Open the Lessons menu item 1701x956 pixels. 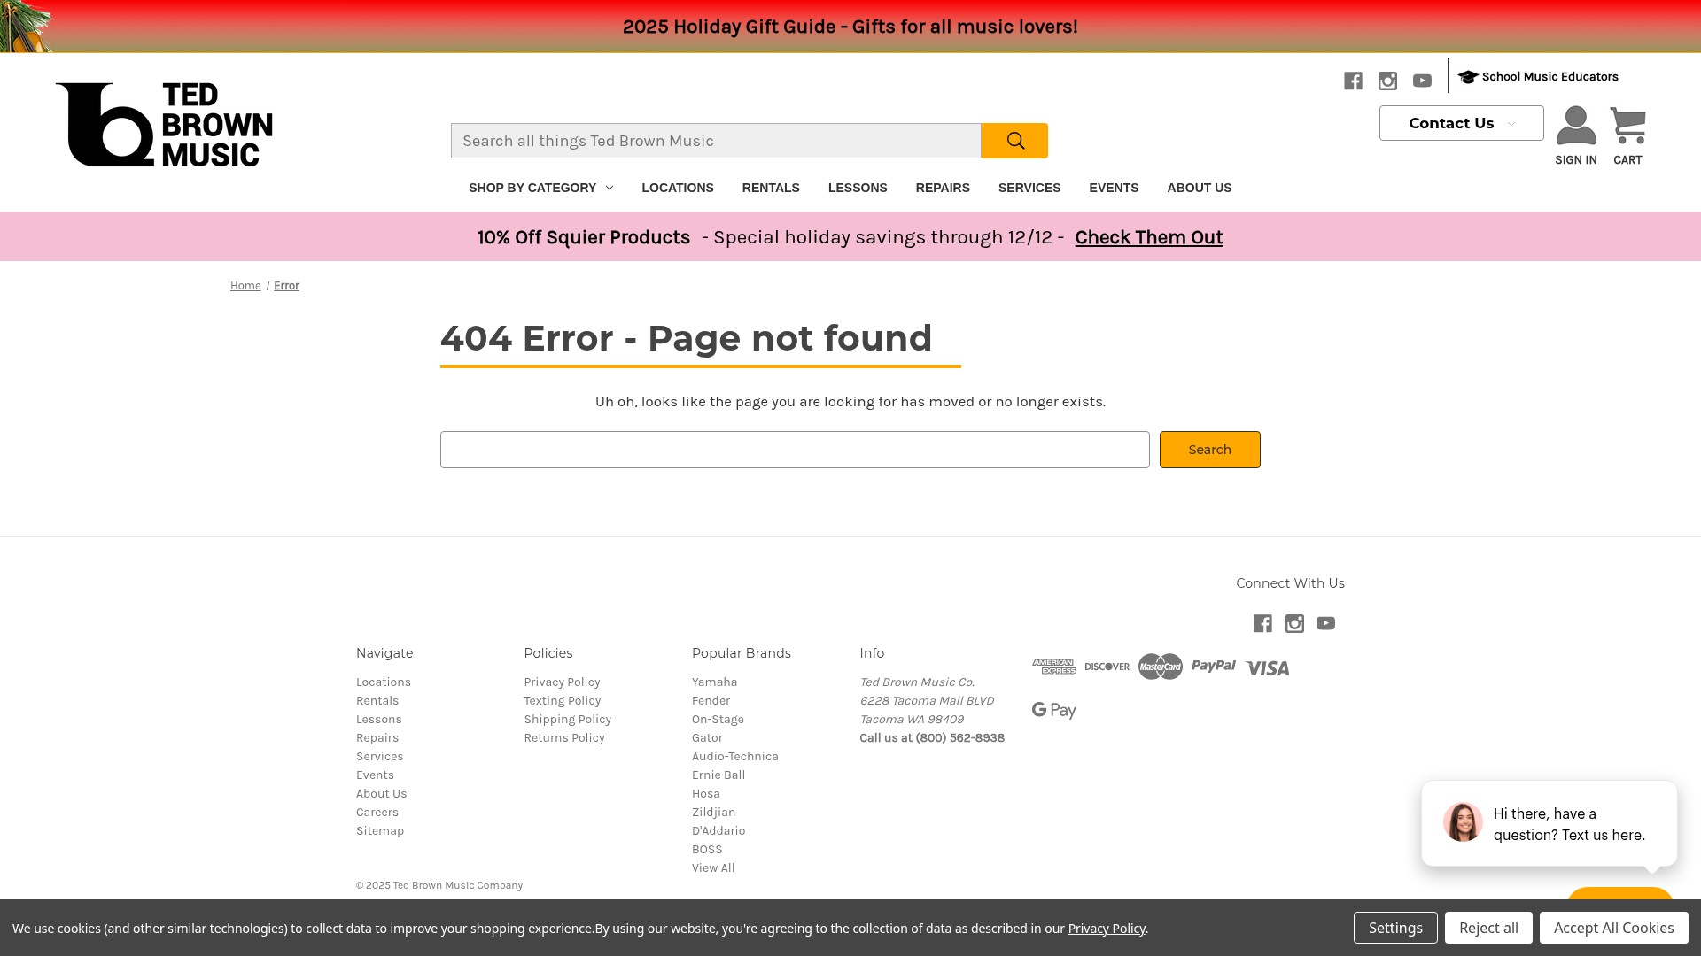[858, 188]
